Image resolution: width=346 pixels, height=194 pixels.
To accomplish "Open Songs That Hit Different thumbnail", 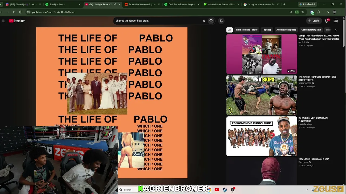I will point(262,54).
